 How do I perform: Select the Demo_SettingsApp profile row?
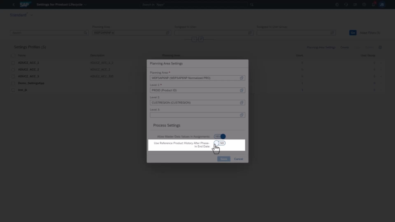[x=30, y=83]
